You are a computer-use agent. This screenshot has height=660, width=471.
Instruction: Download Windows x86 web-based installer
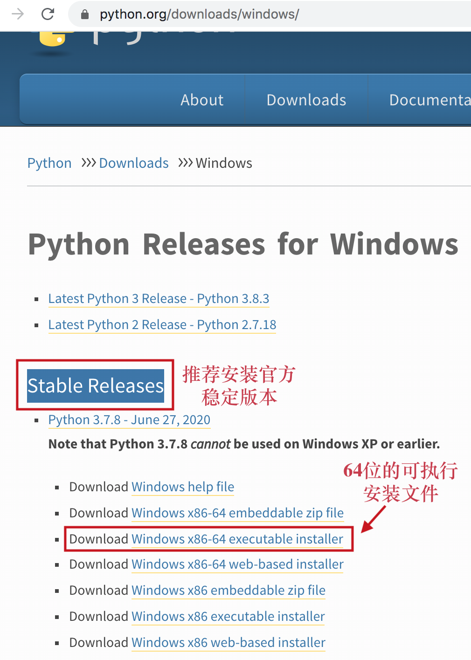tap(228, 642)
